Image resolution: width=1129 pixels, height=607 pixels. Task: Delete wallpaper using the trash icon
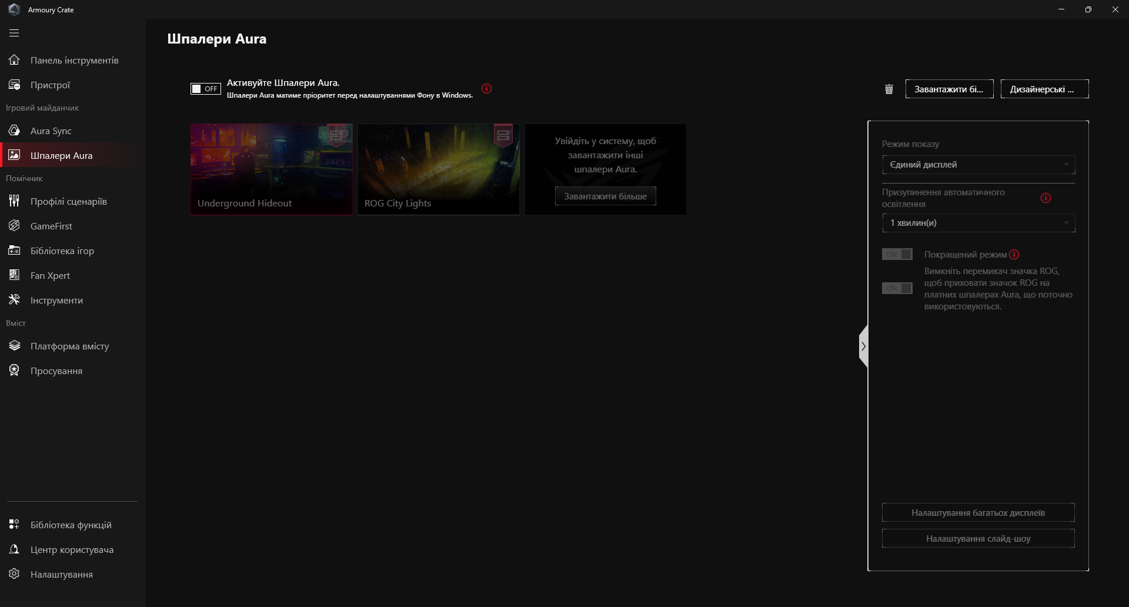click(x=889, y=89)
